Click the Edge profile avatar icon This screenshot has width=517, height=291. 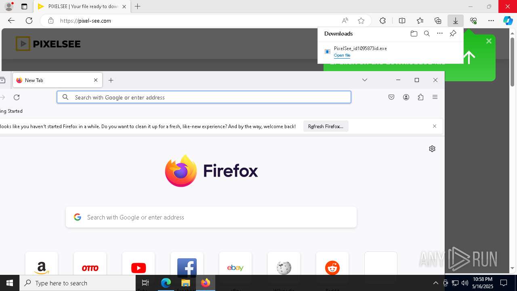tap(9, 6)
